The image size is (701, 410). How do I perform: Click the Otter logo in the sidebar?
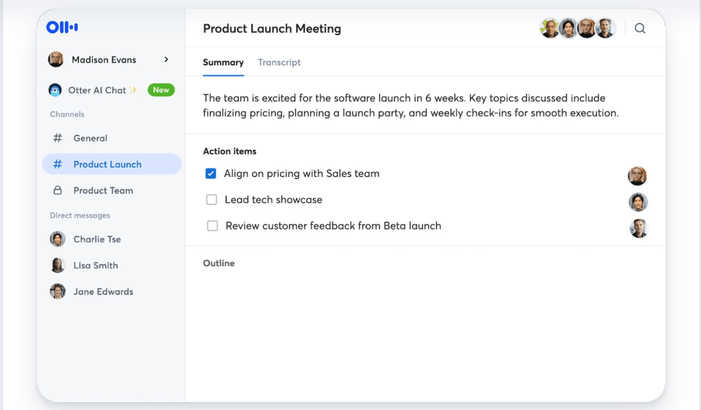point(61,26)
